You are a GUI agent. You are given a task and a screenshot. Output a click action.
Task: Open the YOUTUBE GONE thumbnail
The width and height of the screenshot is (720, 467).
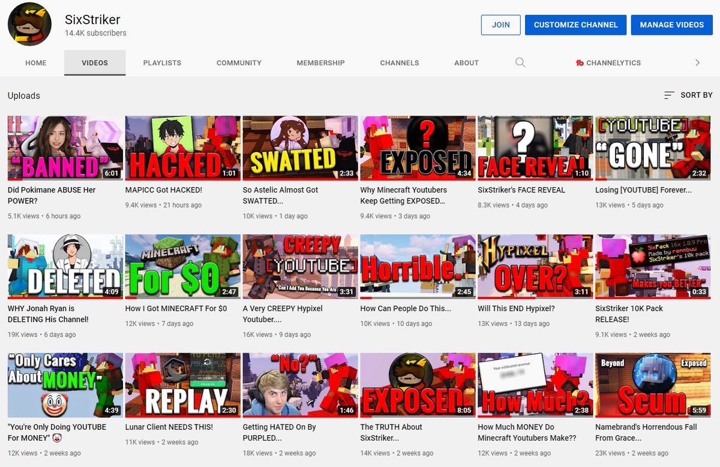pos(653,148)
